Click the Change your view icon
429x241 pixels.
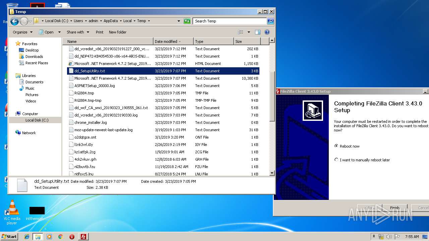coord(241,32)
